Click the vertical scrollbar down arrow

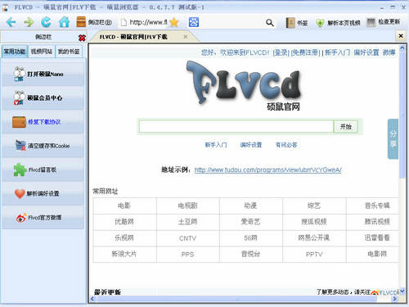[x=402, y=291]
